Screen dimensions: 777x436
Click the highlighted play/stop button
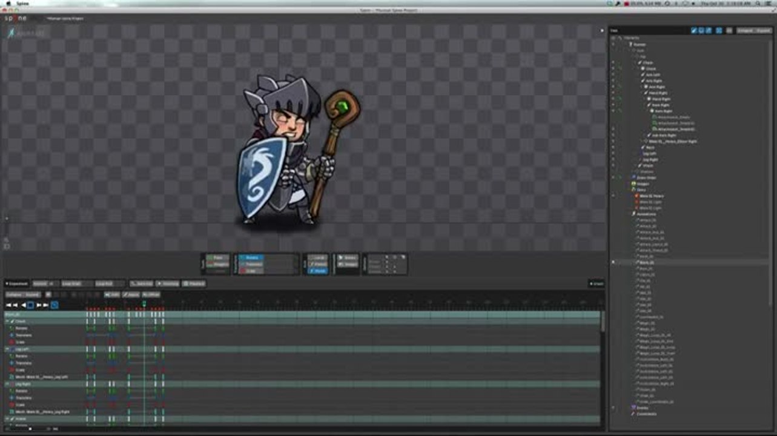(x=30, y=305)
